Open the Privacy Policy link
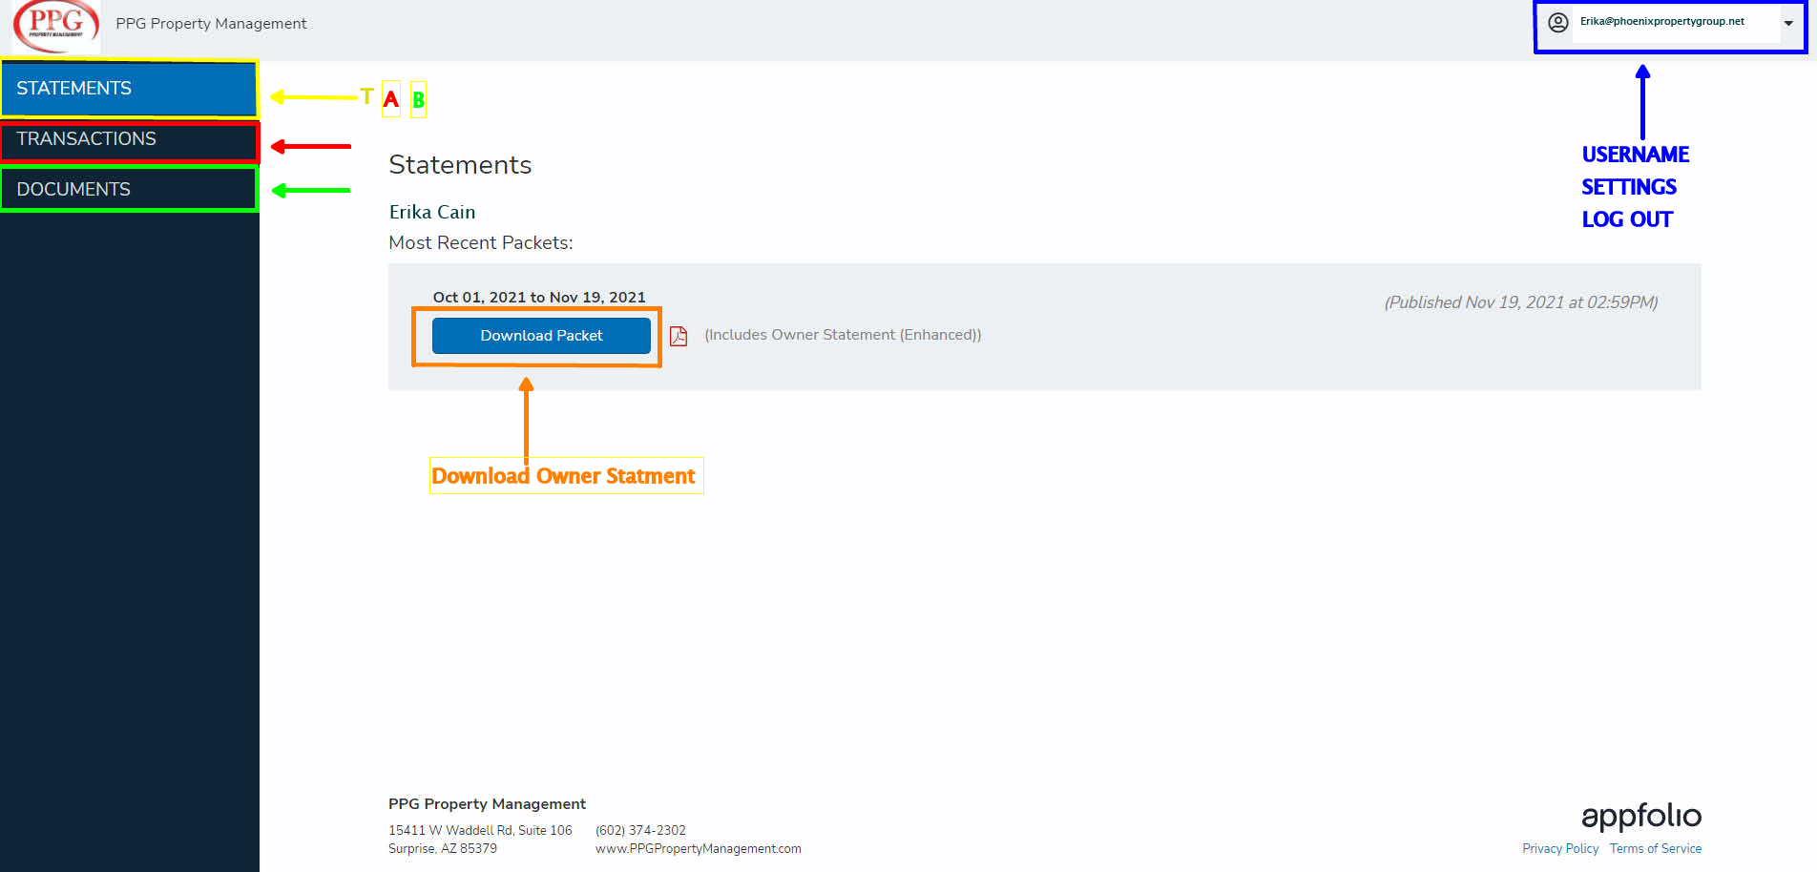This screenshot has width=1817, height=872. pyautogui.click(x=1560, y=848)
